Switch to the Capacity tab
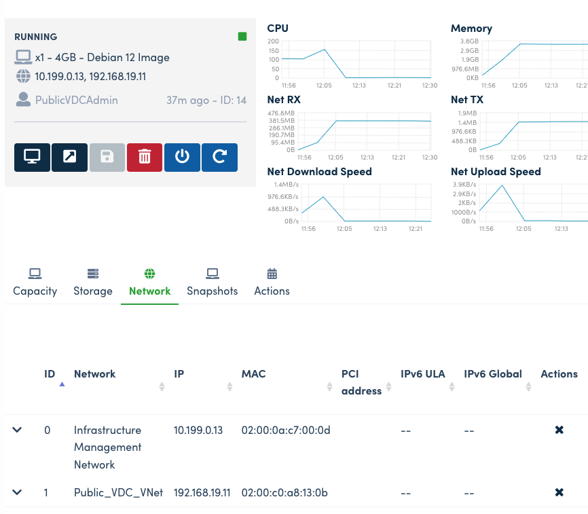Viewport: 588px width, 514px height. [x=35, y=282]
